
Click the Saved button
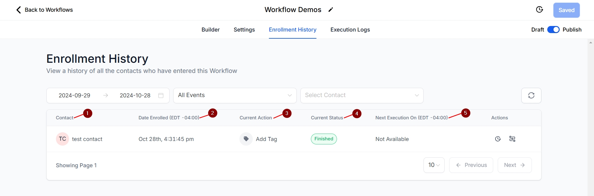(566, 10)
